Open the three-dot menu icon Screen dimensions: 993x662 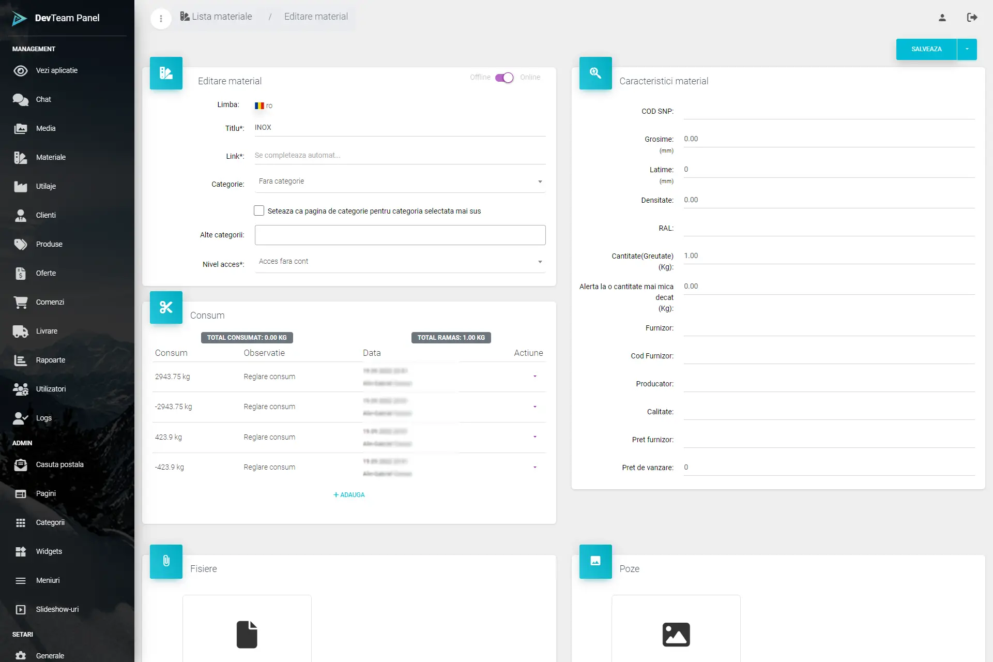pyautogui.click(x=161, y=19)
